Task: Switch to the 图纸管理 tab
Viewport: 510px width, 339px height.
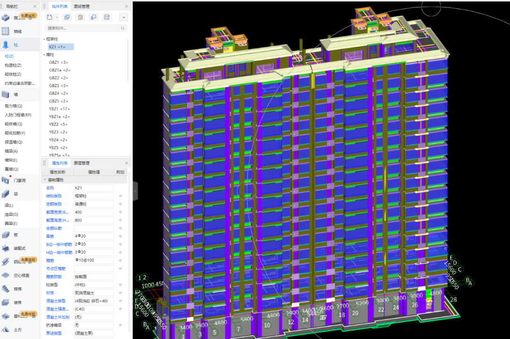Action: click(82, 7)
